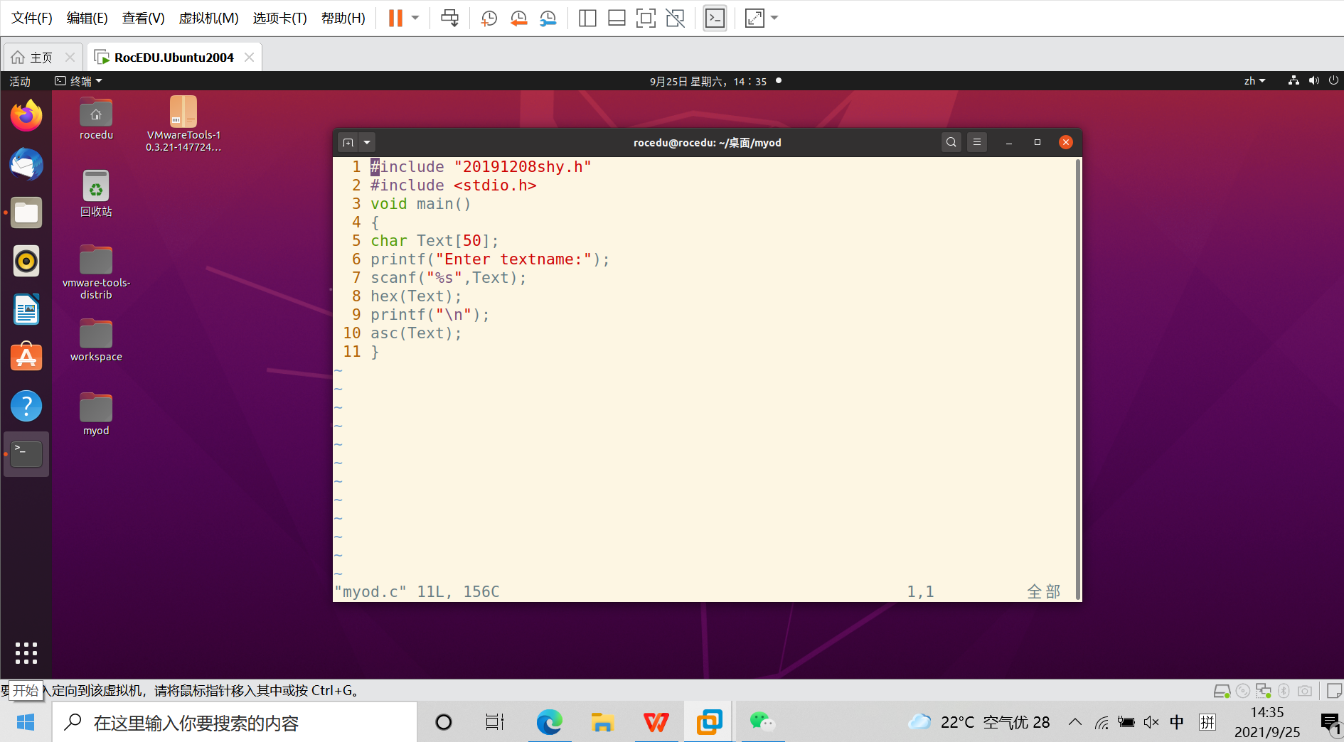Click the "20191208shy.h" include string
This screenshot has width=1344, height=742.
[523, 167]
